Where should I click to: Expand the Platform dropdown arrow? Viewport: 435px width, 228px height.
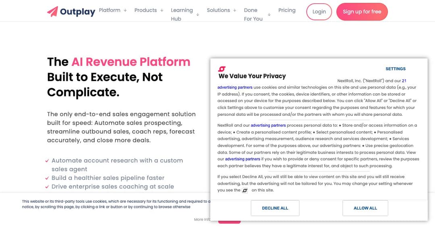tap(125, 10)
